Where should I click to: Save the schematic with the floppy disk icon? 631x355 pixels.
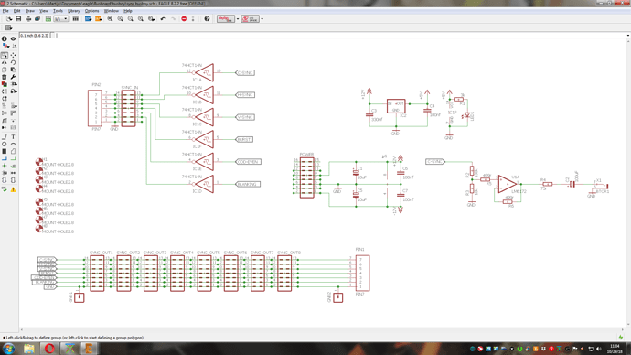click(18, 19)
